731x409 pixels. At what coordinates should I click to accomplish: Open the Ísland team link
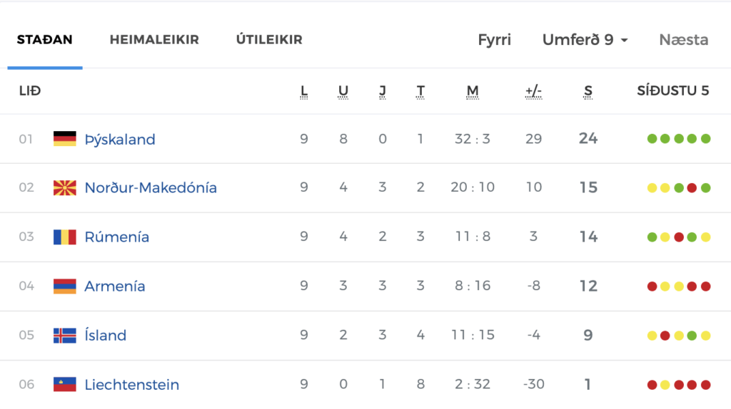[x=106, y=335]
